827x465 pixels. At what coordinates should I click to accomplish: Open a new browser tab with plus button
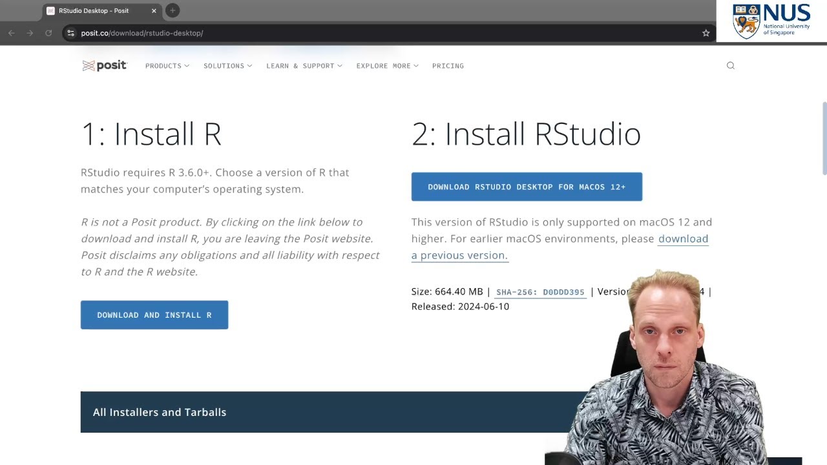click(x=173, y=10)
